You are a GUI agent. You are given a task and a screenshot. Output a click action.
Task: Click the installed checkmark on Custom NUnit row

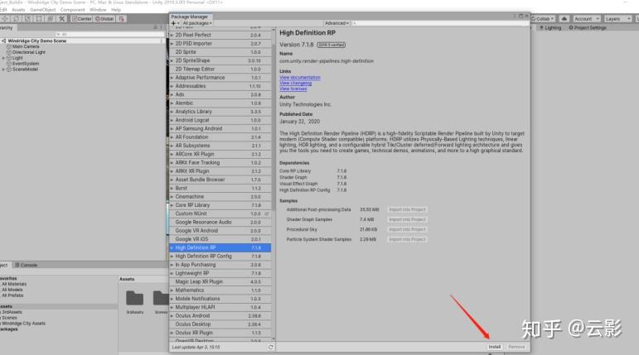(x=267, y=213)
